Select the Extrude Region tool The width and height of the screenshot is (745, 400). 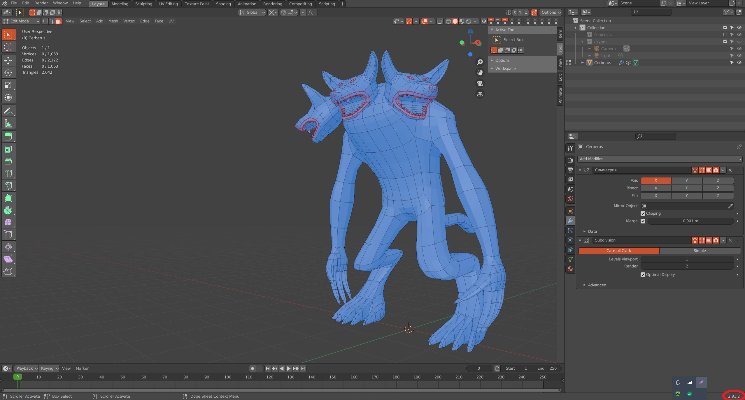pos(8,137)
